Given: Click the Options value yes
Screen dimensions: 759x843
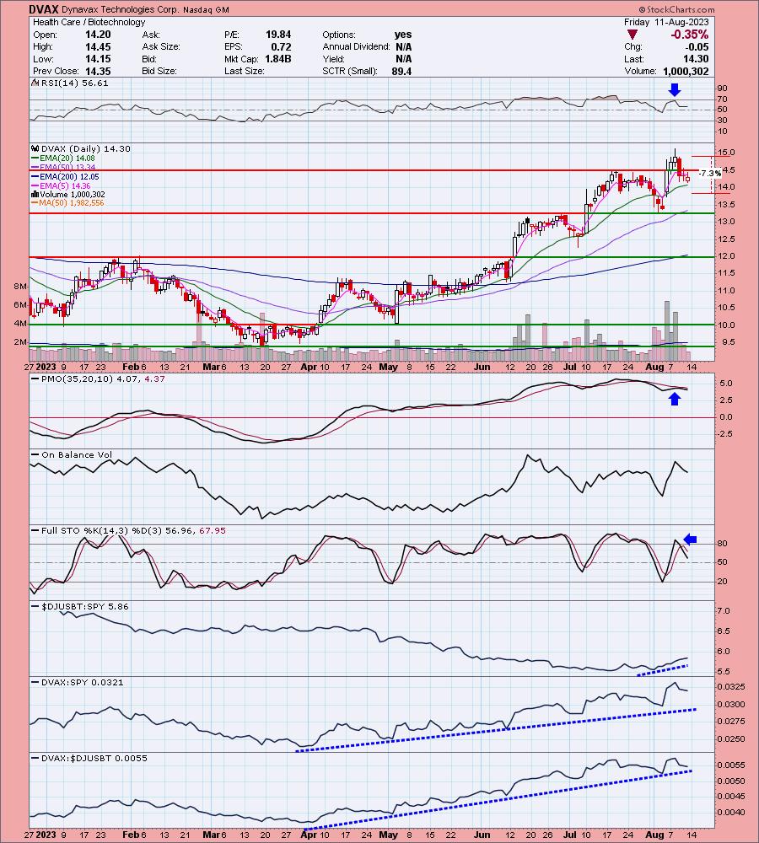Looking at the screenshot, I should click(403, 35).
